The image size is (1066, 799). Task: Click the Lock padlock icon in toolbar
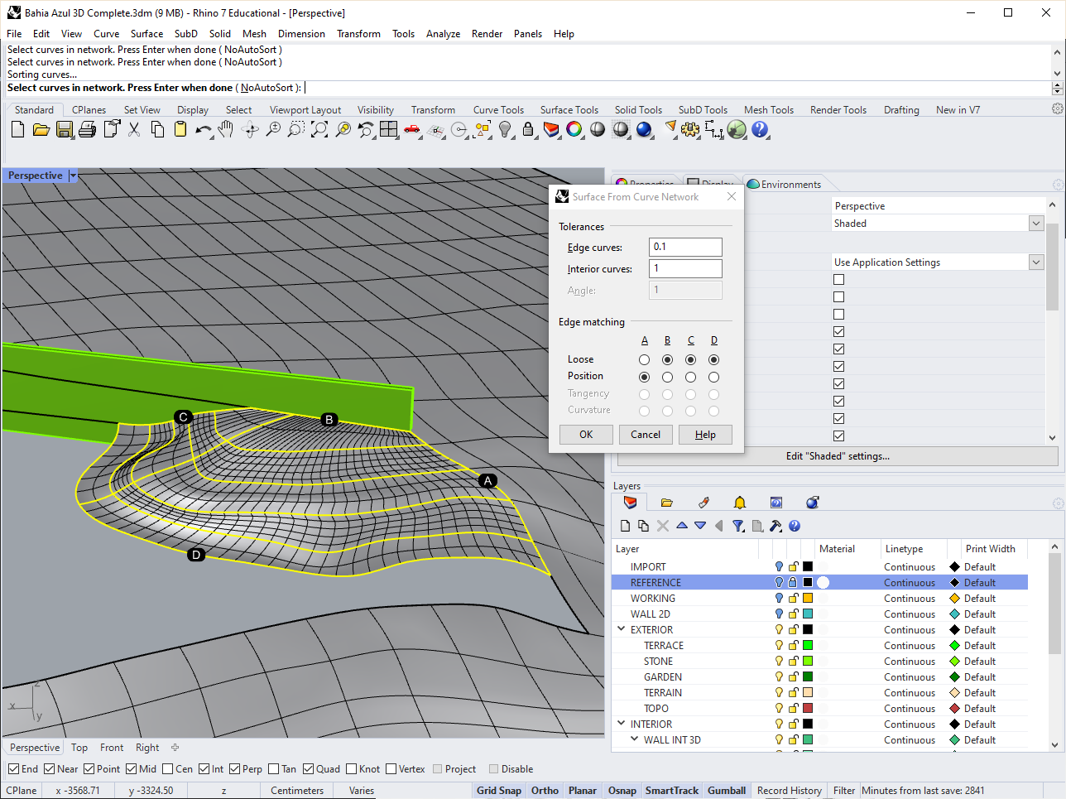tap(528, 129)
